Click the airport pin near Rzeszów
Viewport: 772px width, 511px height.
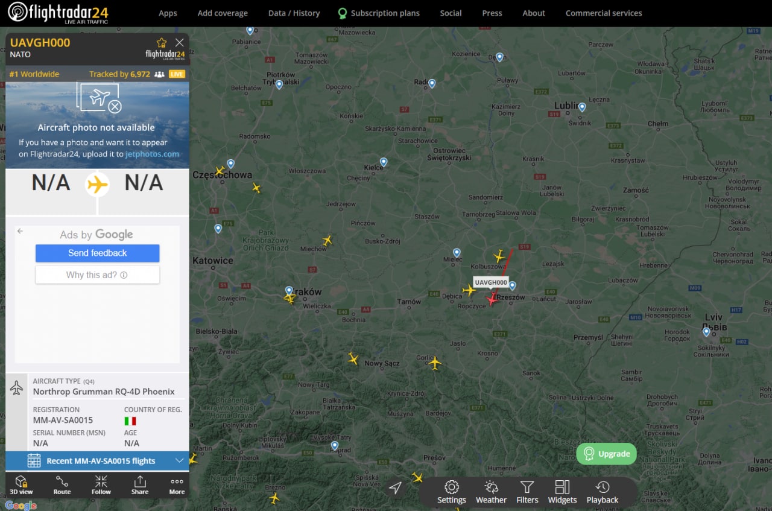513,285
